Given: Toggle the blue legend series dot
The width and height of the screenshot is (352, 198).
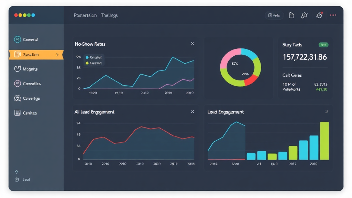Looking at the screenshot, I should point(87,57).
